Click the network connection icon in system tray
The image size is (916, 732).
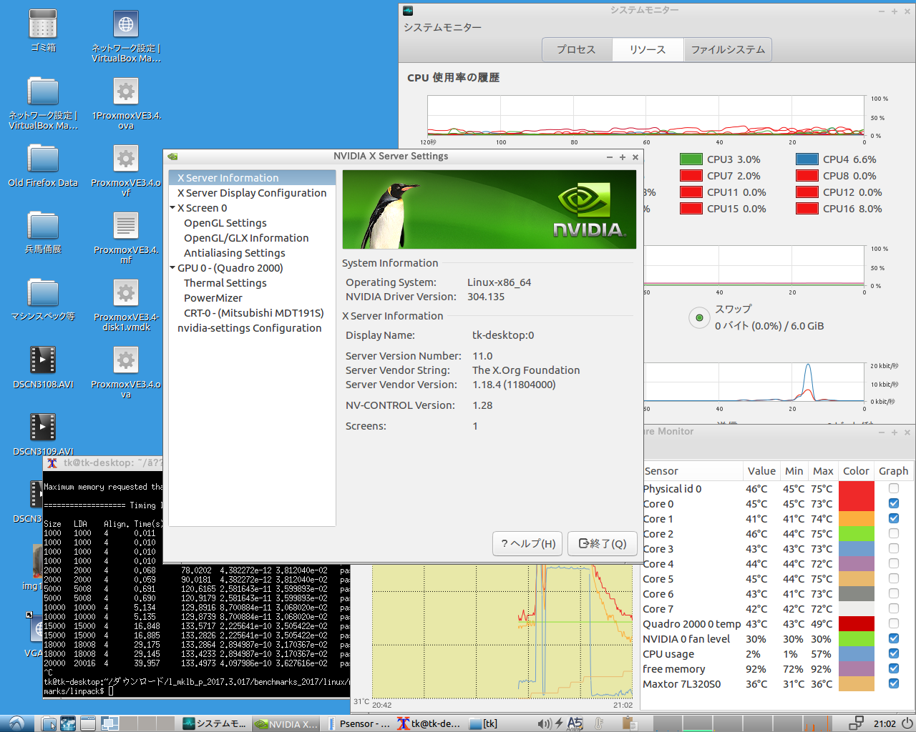(x=856, y=723)
